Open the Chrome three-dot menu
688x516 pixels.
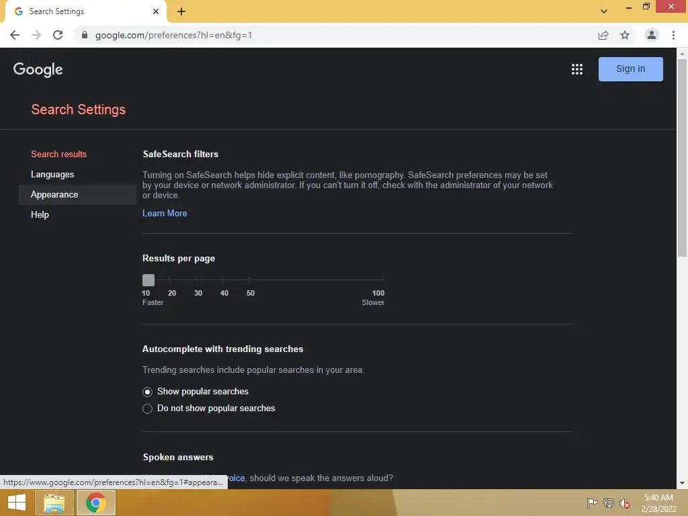click(673, 35)
